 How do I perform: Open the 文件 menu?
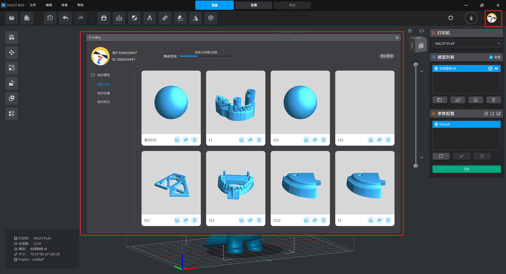(33, 5)
